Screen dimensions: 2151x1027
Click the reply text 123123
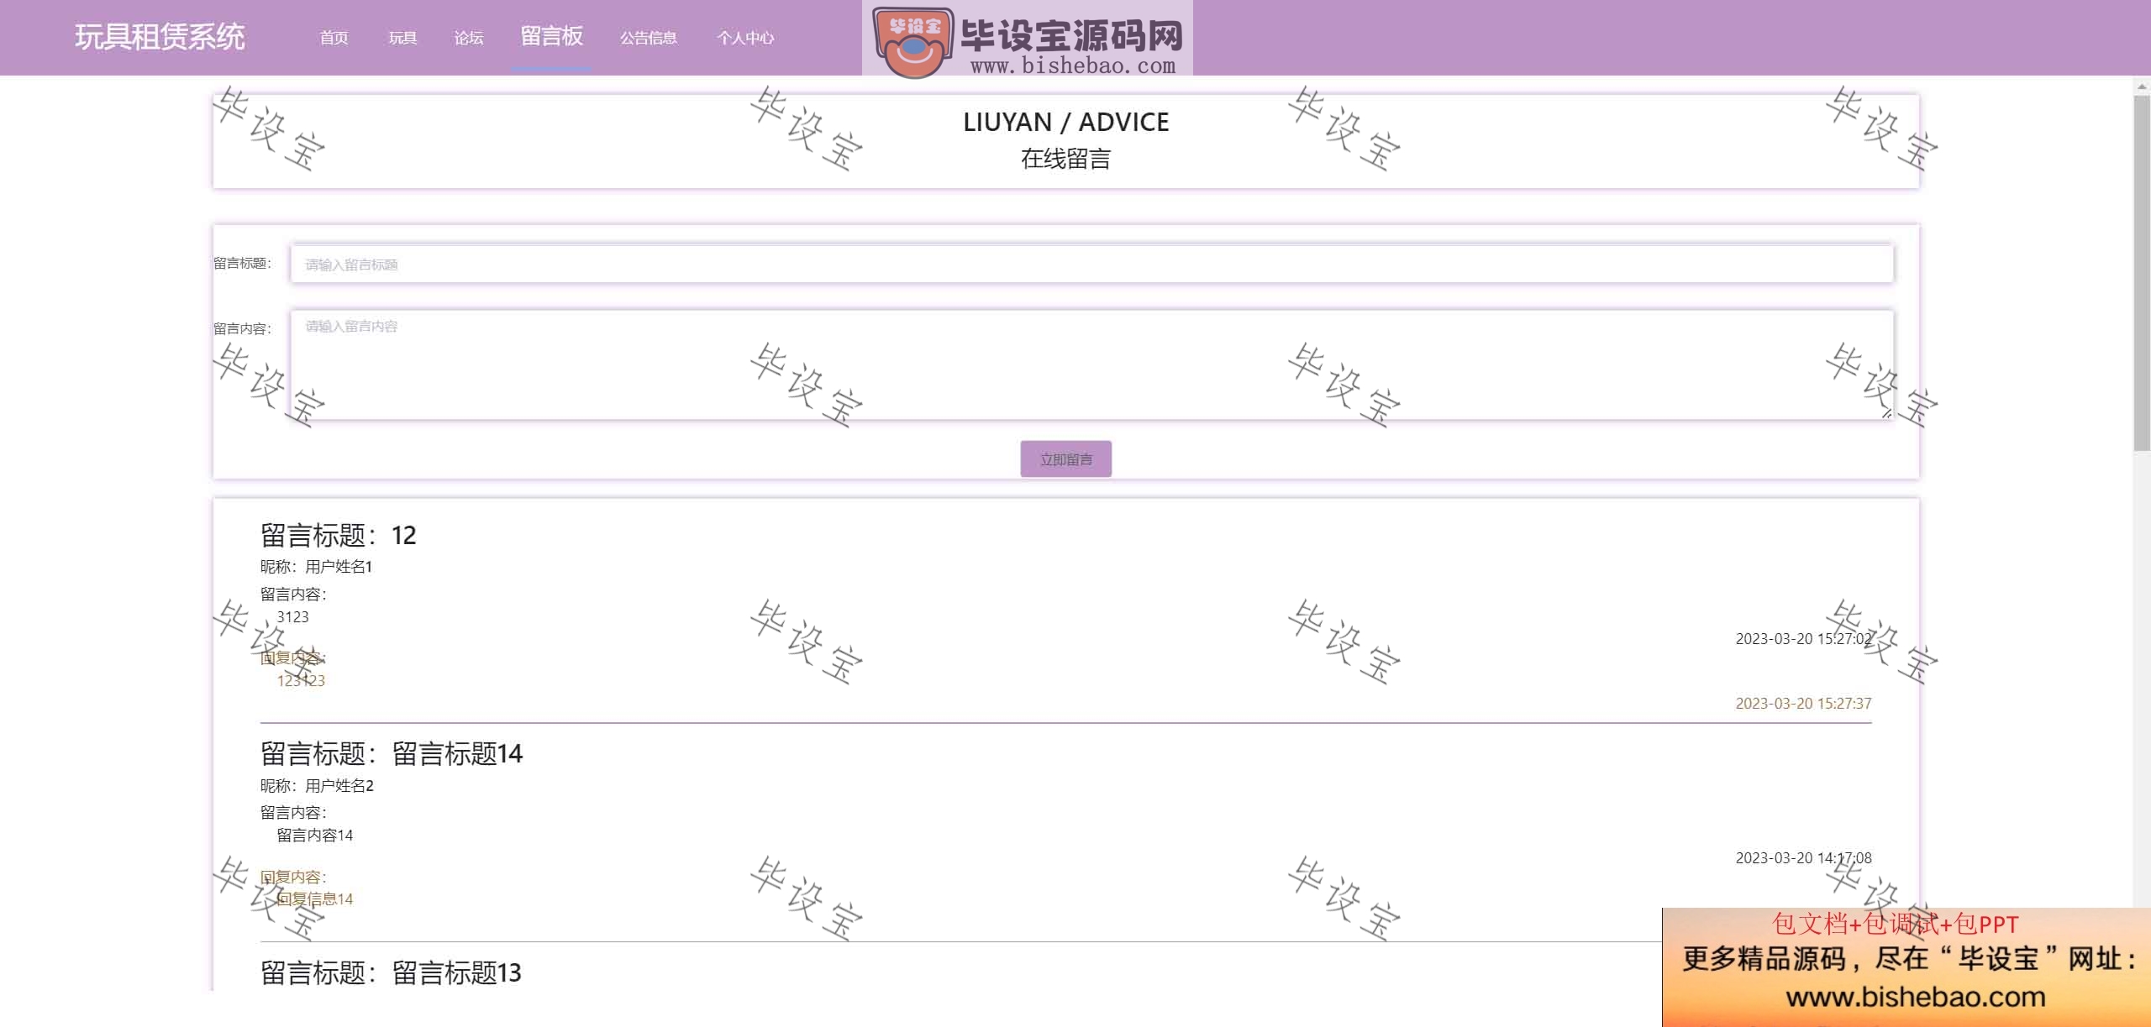tap(301, 681)
